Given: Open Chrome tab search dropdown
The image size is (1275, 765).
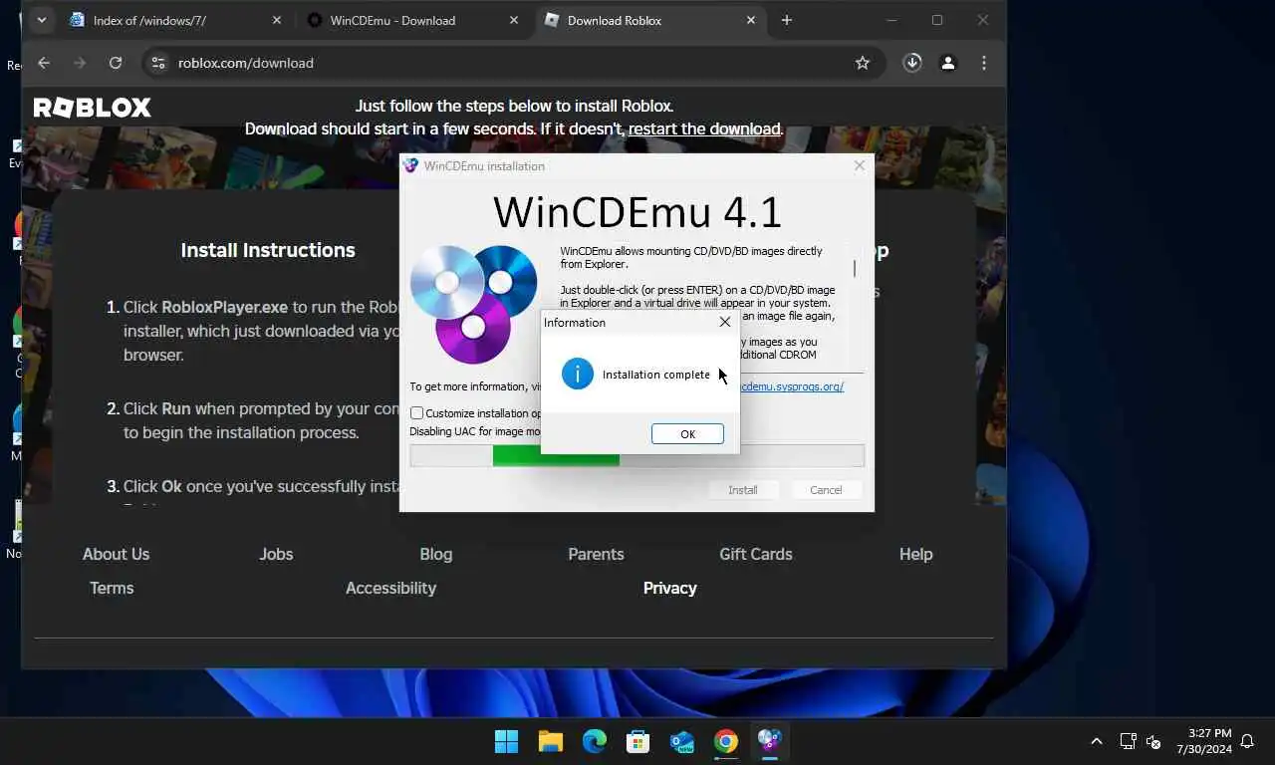Looking at the screenshot, I should coord(41,20).
